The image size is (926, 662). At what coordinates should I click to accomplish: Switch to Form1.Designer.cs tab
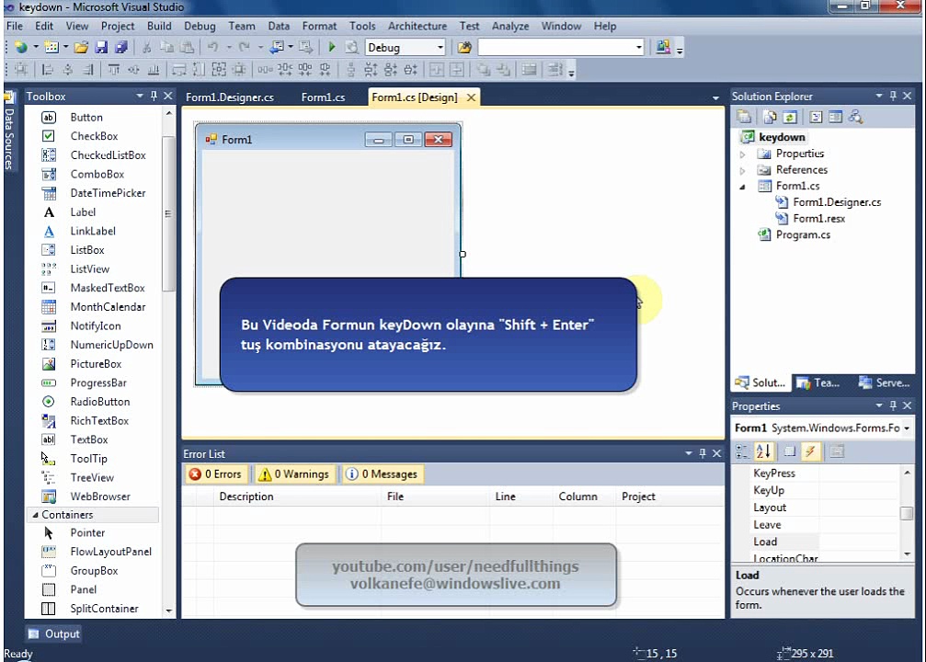coord(230,97)
